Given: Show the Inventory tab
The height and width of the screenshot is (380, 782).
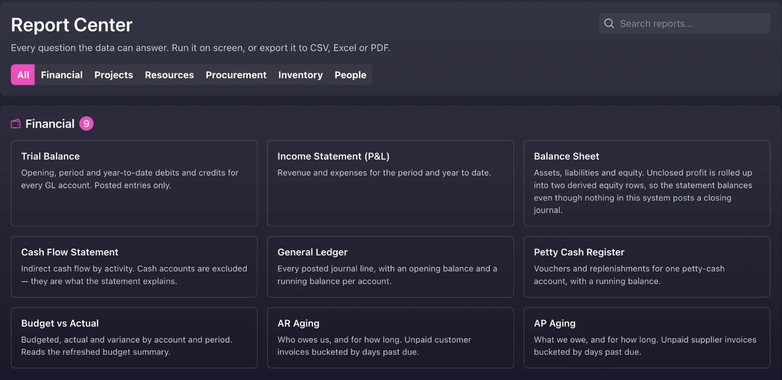Looking at the screenshot, I should click(300, 75).
